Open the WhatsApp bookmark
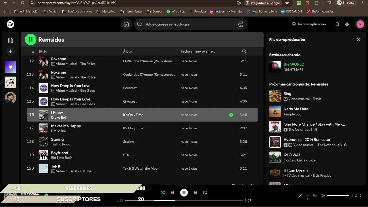 point(176,11)
